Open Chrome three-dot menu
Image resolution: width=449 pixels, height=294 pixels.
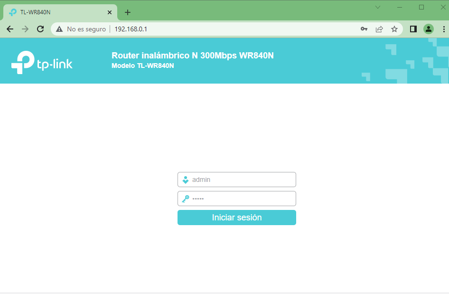point(443,29)
